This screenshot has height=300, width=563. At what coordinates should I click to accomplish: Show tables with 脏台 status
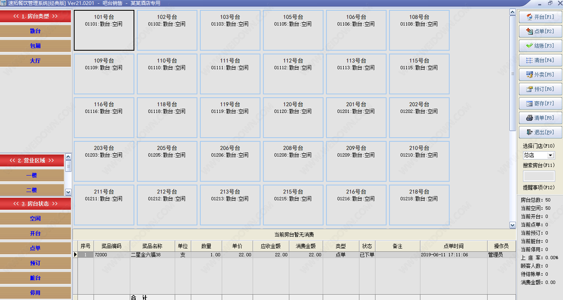click(35, 278)
